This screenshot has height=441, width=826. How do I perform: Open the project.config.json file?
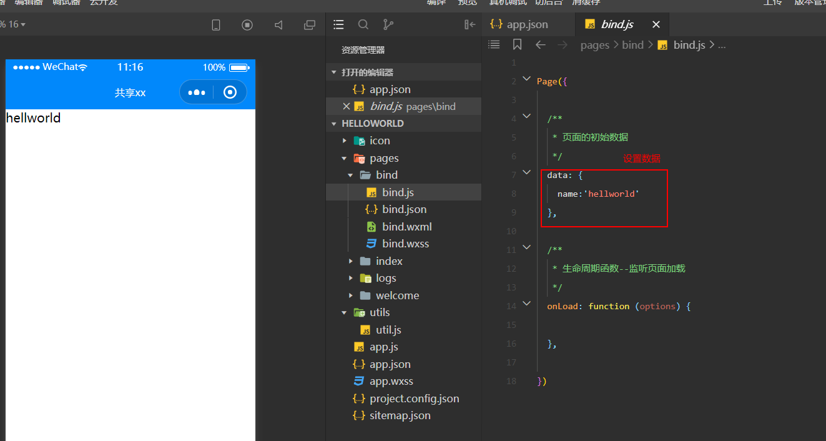(403, 399)
